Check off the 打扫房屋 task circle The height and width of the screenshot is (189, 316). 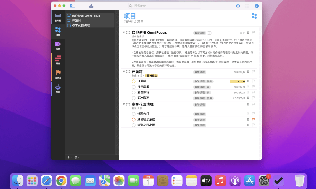pos(133,87)
